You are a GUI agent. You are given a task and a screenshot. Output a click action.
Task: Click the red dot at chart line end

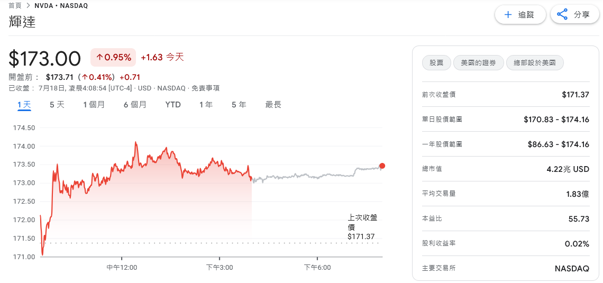(382, 166)
